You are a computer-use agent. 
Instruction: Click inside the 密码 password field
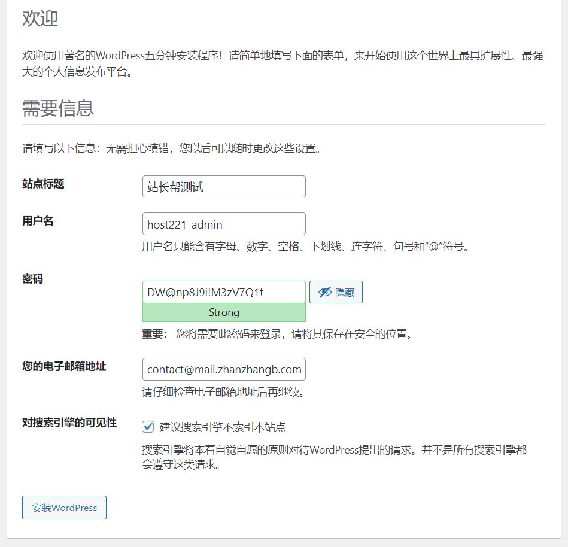pyautogui.click(x=224, y=292)
